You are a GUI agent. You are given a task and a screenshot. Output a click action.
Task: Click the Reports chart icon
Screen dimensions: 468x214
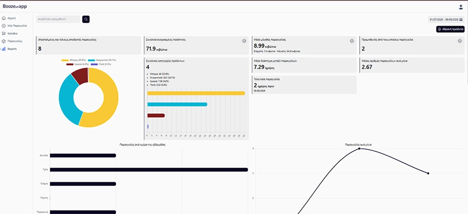(x=3, y=49)
